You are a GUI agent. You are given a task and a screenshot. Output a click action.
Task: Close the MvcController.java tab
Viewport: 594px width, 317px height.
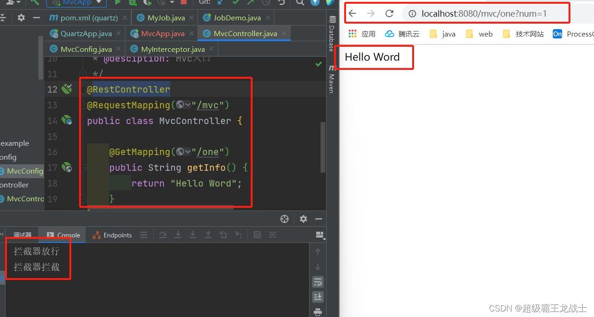click(x=284, y=33)
